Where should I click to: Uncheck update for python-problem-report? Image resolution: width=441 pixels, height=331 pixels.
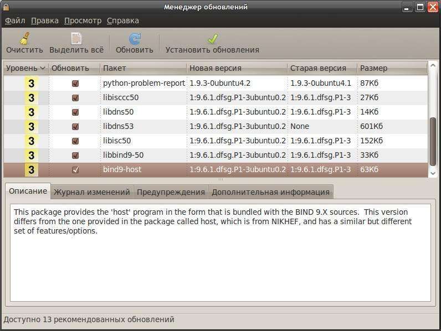75,84
